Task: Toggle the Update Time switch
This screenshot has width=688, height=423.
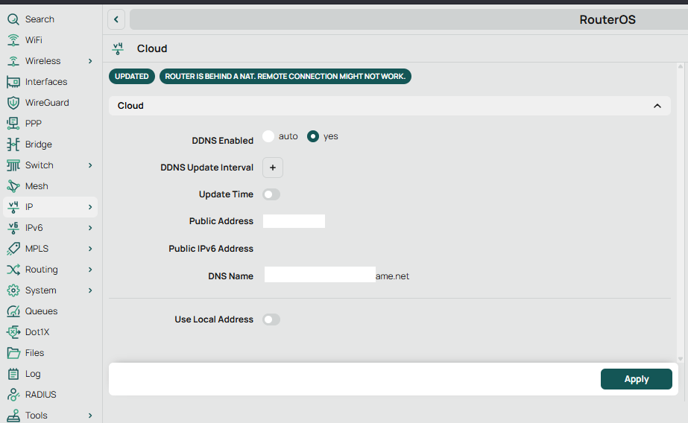Action: click(x=271, y=194)
